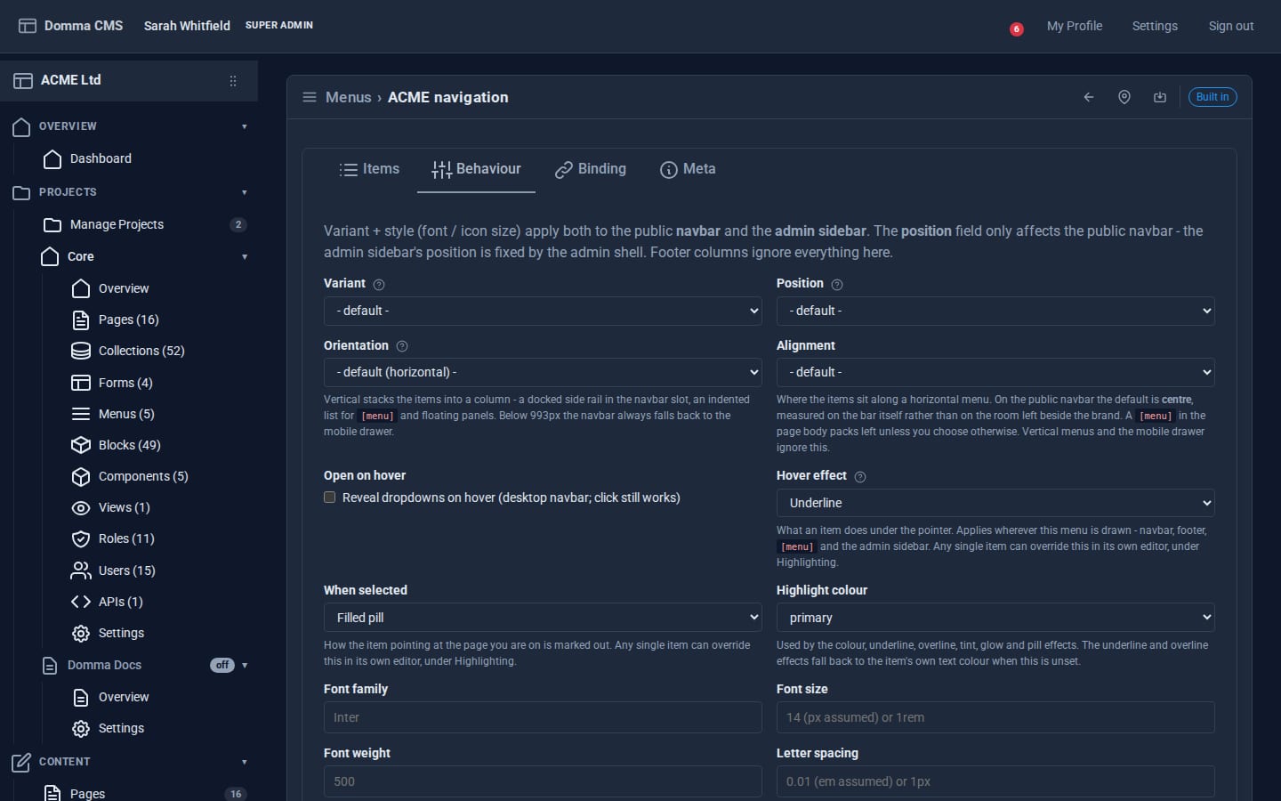Collapse the Core project tree

[245, 257]
